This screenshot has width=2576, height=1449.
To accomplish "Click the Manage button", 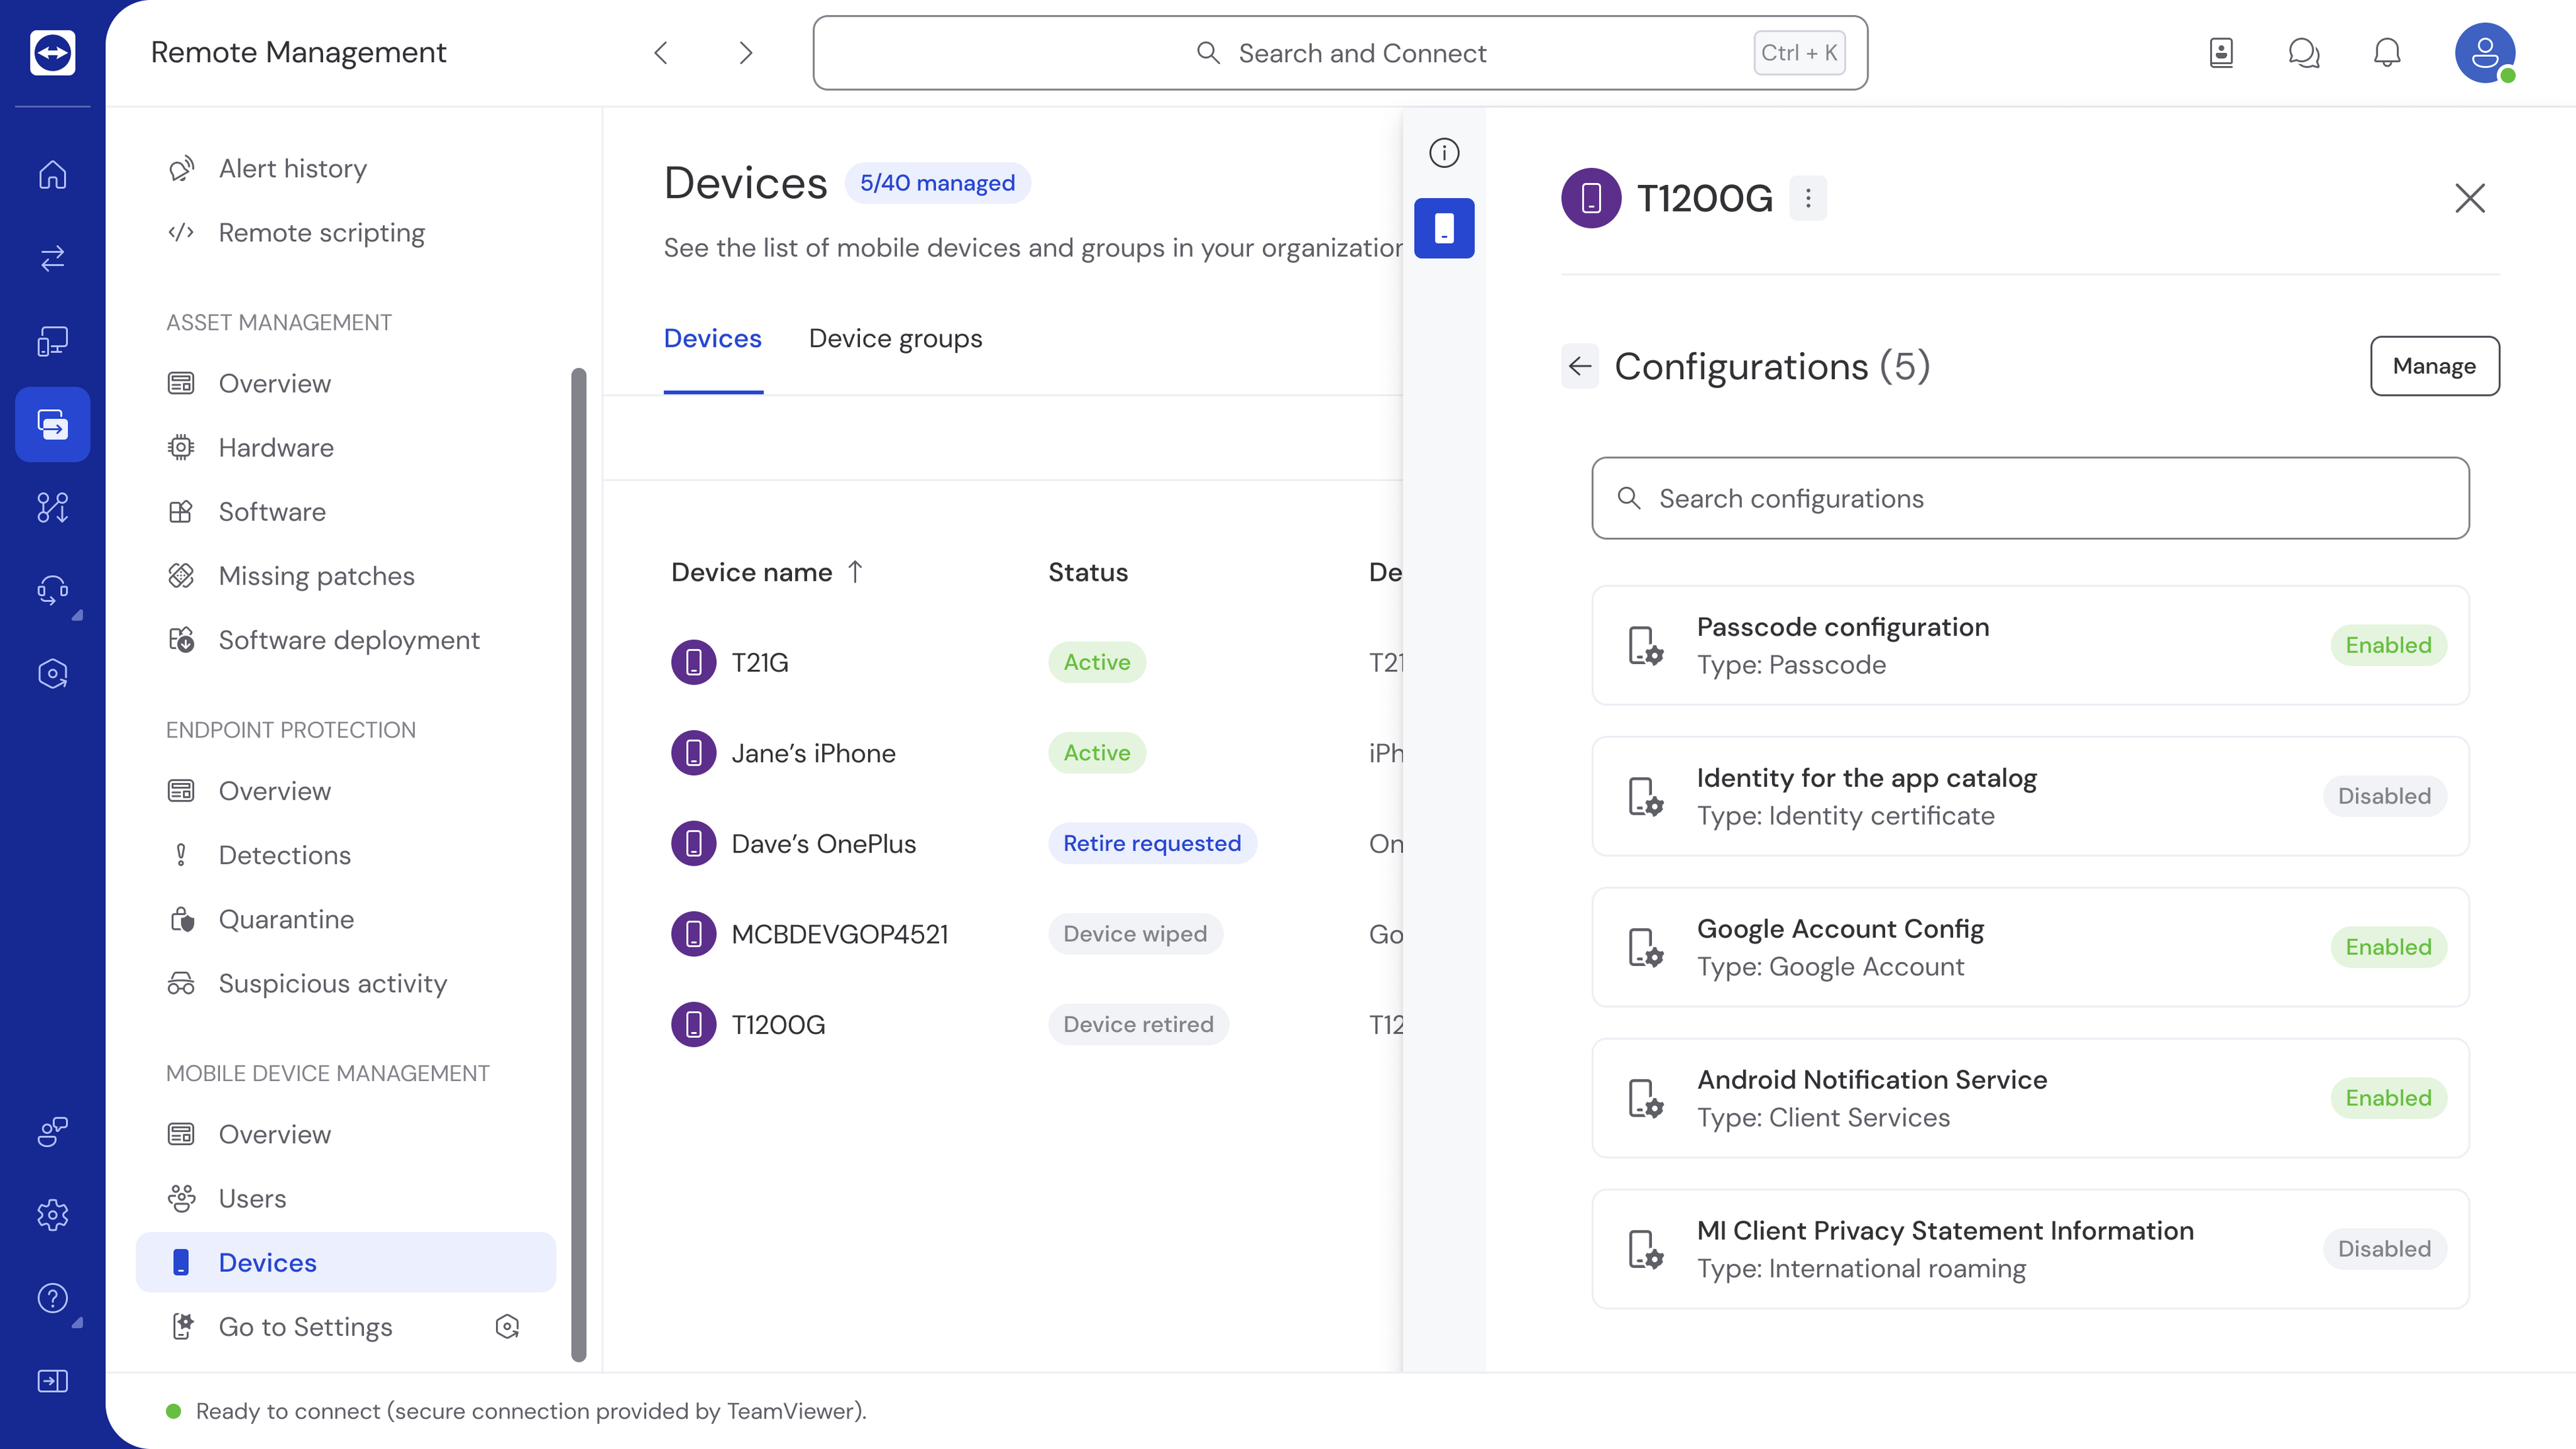I will [x=2434, y=366].
